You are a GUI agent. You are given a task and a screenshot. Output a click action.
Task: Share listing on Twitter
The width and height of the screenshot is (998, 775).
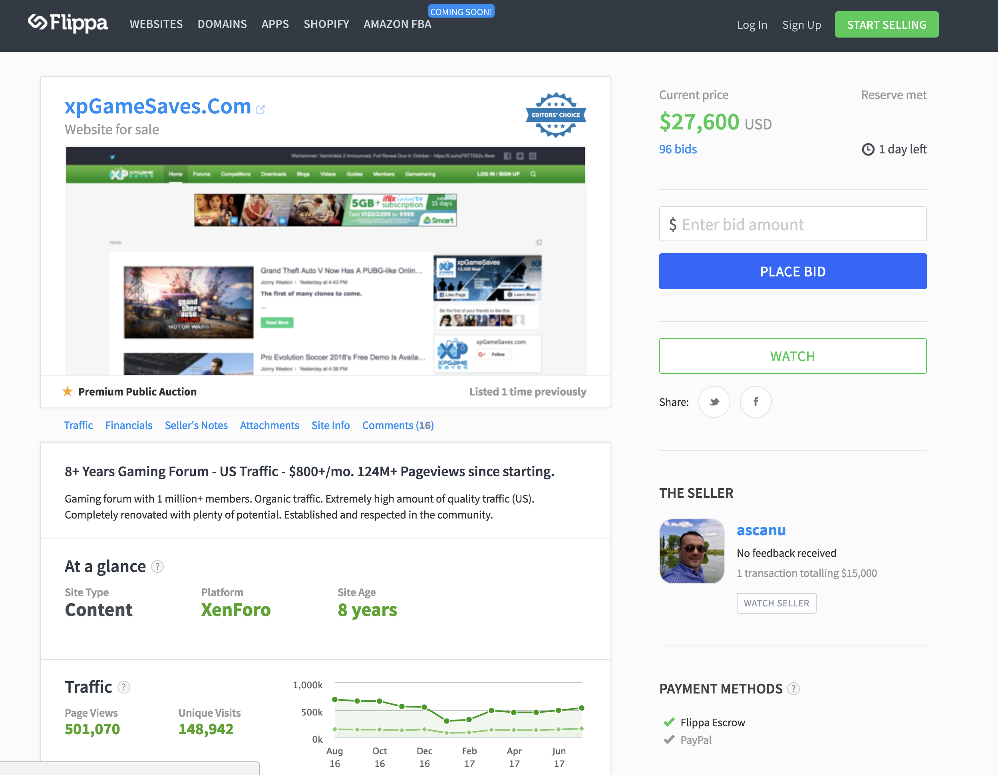pos(714,401)
